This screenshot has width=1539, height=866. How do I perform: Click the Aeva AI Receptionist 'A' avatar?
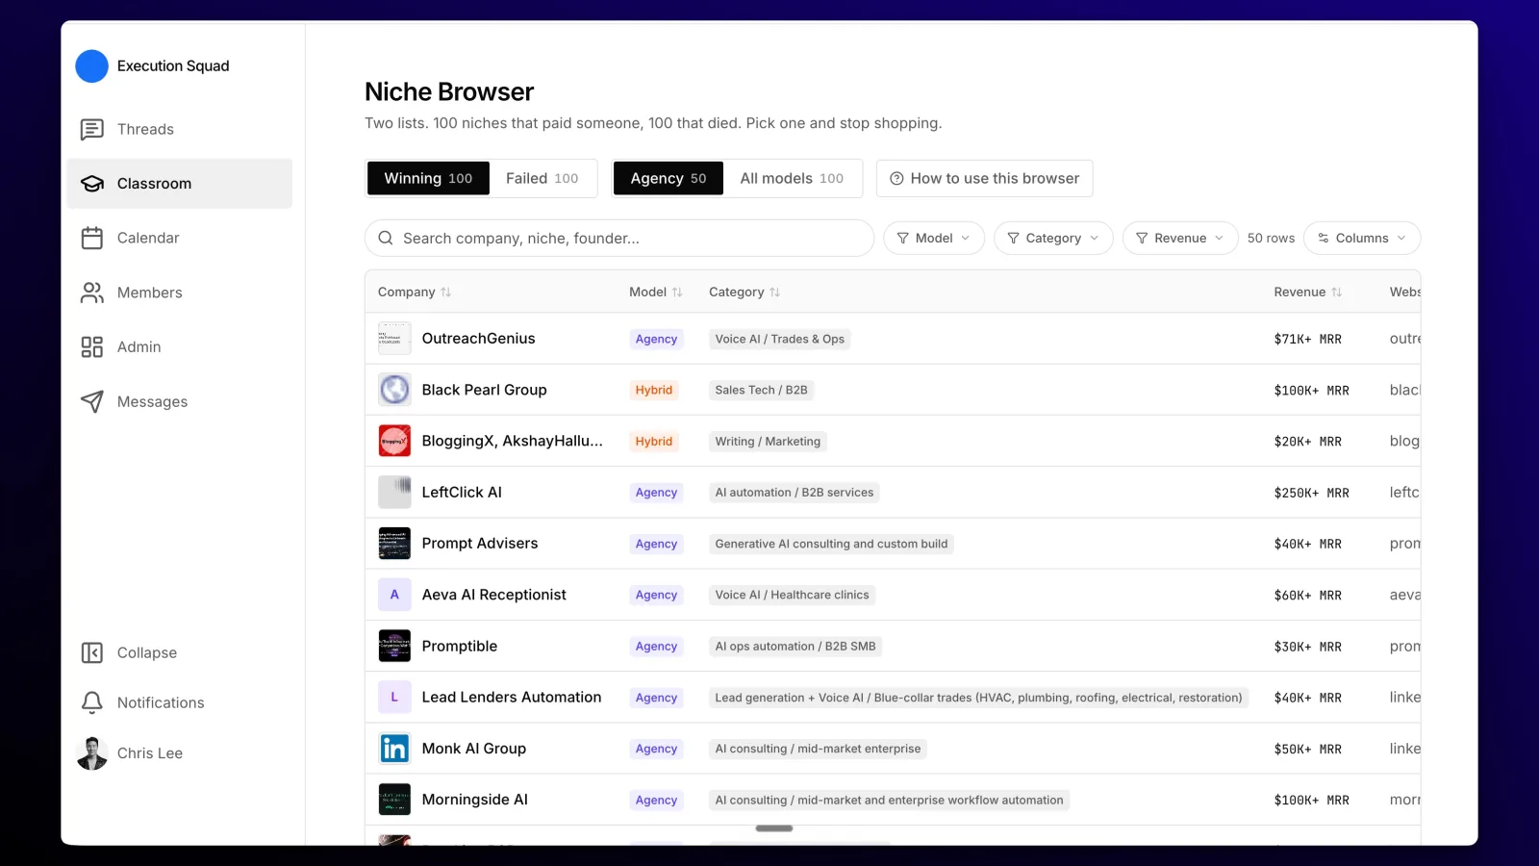click(x=394, y=595)
